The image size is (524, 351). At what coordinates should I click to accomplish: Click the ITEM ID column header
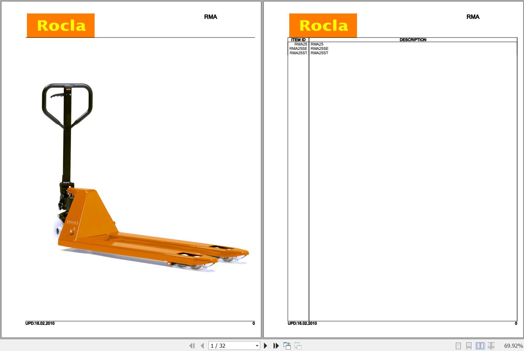pyautogui.click(x=298, y=40)
